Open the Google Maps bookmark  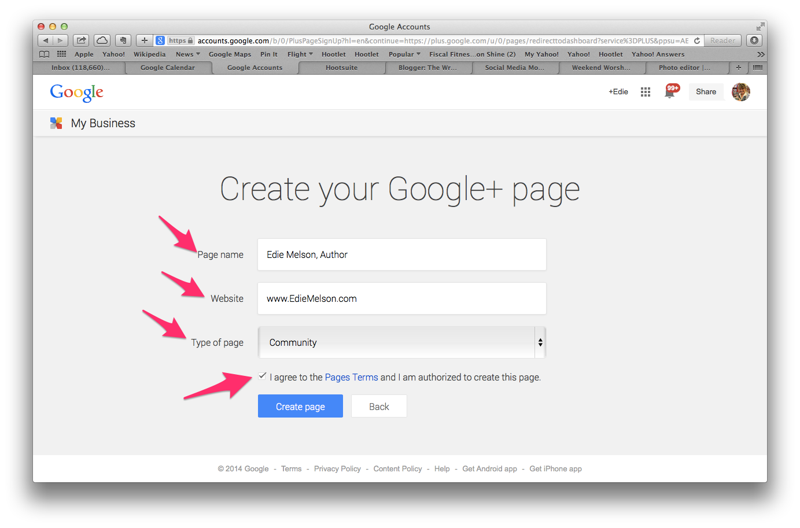click(230, 54)
